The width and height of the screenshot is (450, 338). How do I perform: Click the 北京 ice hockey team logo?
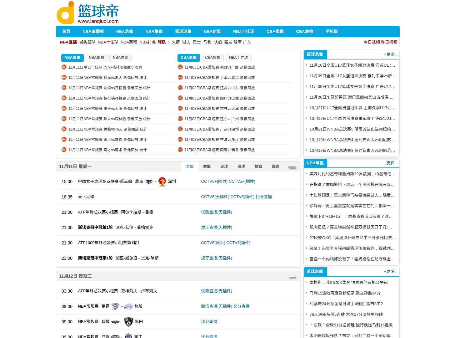pos(149,182)
